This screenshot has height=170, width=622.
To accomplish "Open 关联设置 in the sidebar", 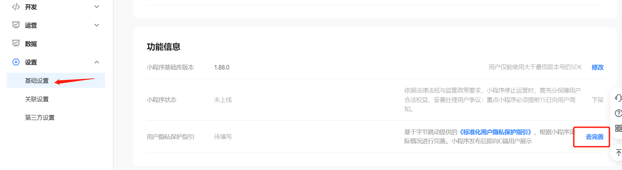I will (x=37, y=99).
